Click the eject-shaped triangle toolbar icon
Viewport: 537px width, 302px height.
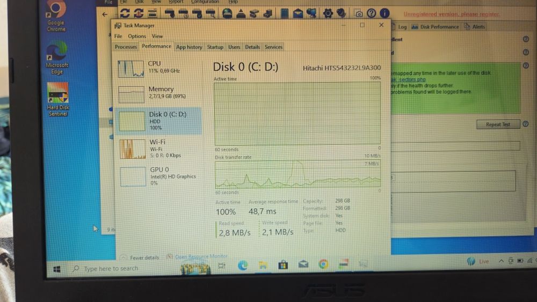tap(241, 14)
